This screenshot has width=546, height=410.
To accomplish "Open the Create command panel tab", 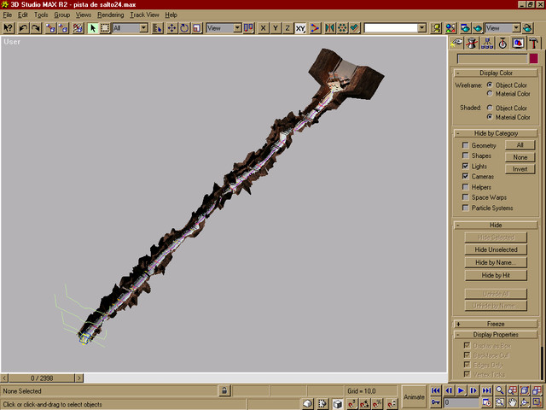I will pyautogui.click(x=456, y=44).
